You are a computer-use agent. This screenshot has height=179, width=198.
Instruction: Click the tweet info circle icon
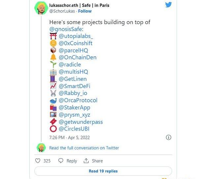click(x=168, y=137)
